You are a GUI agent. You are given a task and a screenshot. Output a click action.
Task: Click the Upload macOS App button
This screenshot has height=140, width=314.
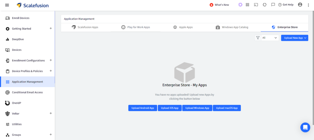pos(227,108)
